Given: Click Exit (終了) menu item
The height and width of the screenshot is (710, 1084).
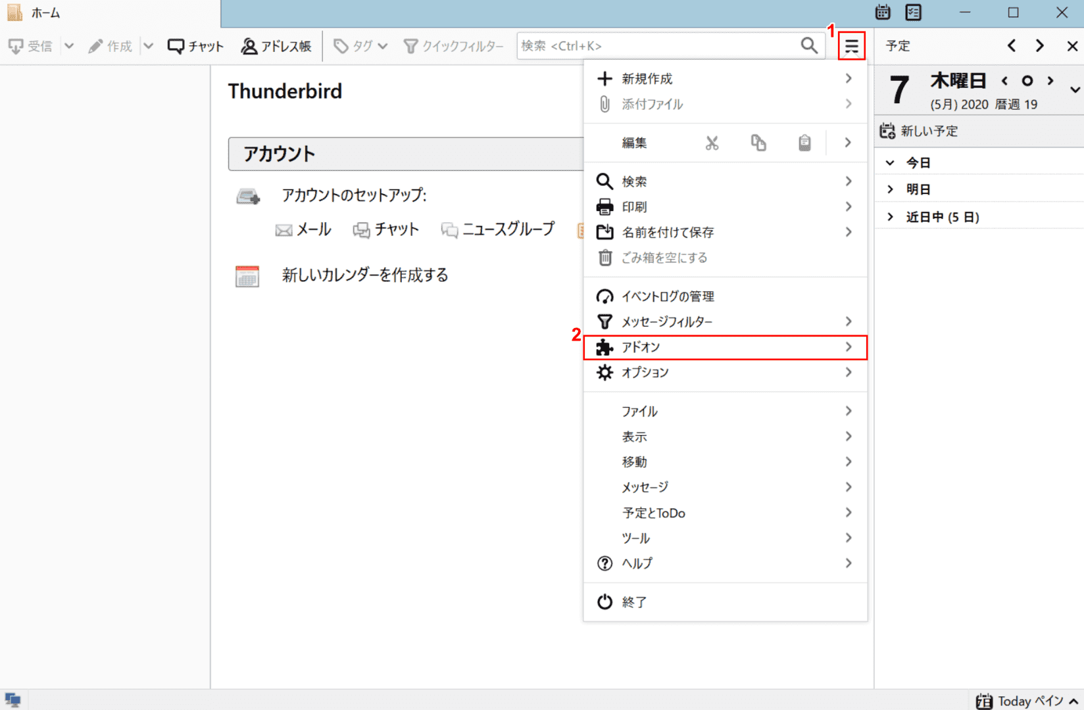Looking at the screenshot, I should pyautogui.click(x=726, y=602).
